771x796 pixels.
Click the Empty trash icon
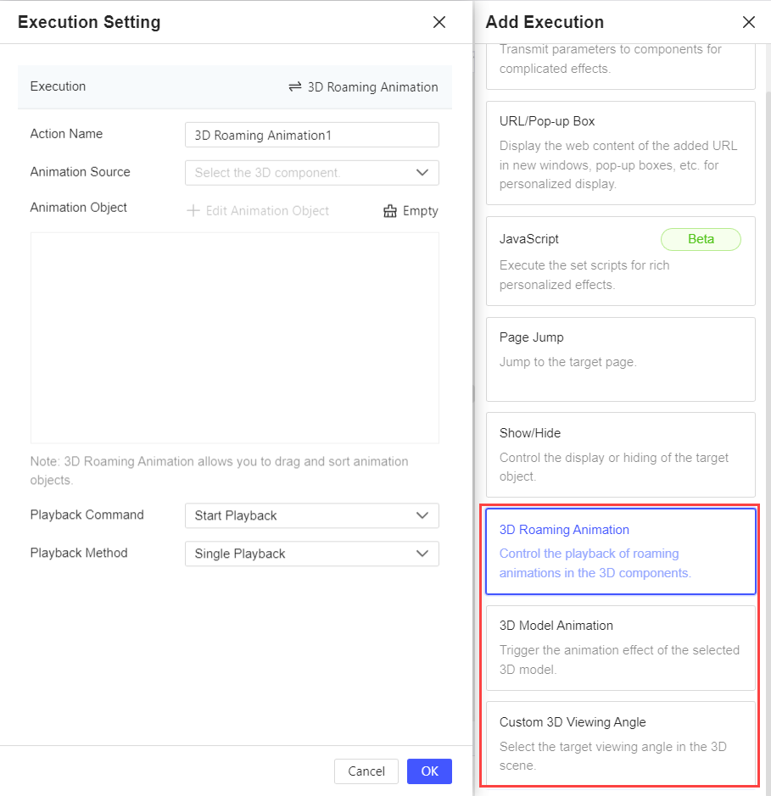click(390, 211)
